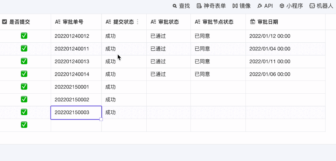
Task: Open the 机器人 robot icon
Action: [x=312, y=6]
